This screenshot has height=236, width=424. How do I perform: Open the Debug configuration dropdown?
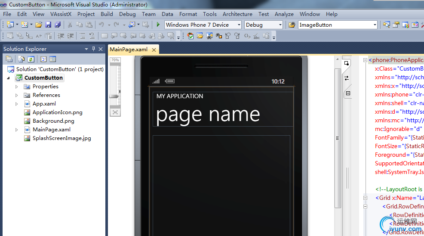(280, 25)
